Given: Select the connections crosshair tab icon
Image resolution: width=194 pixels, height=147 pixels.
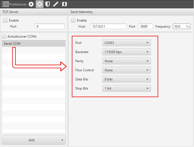Looking at the screenshot, I should coord(40,4).
